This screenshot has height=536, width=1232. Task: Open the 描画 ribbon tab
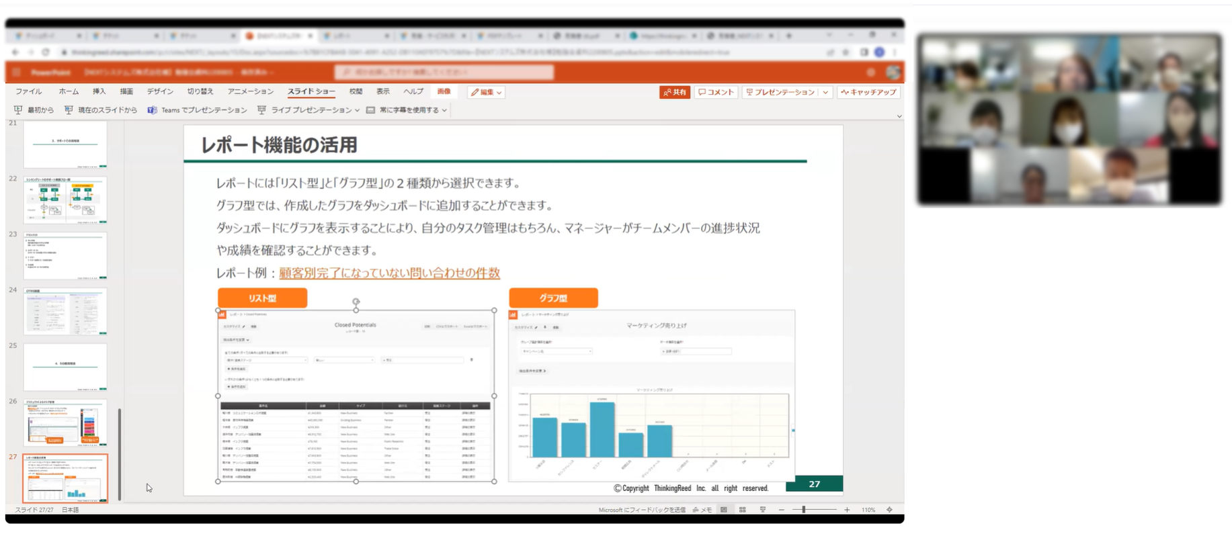tap(126, 91)
